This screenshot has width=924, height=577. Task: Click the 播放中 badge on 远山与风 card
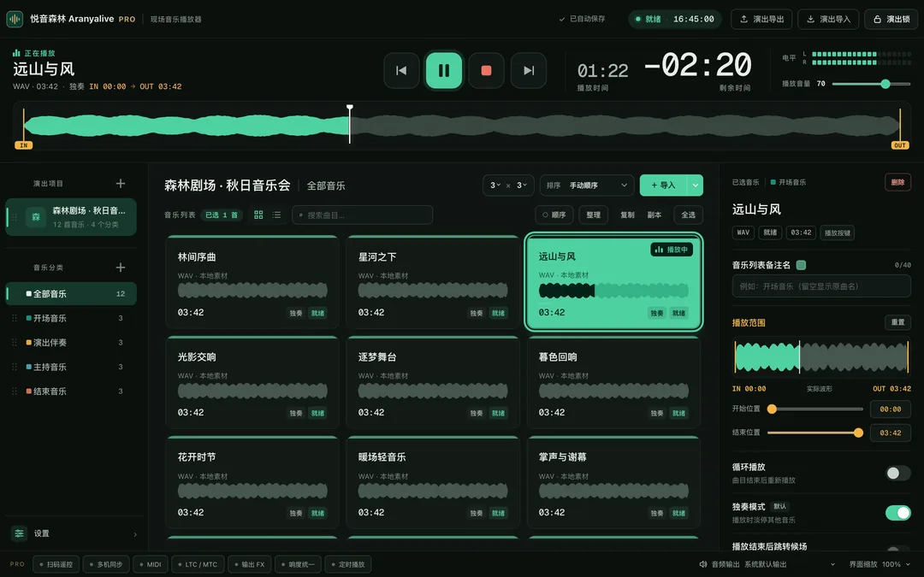672,250
